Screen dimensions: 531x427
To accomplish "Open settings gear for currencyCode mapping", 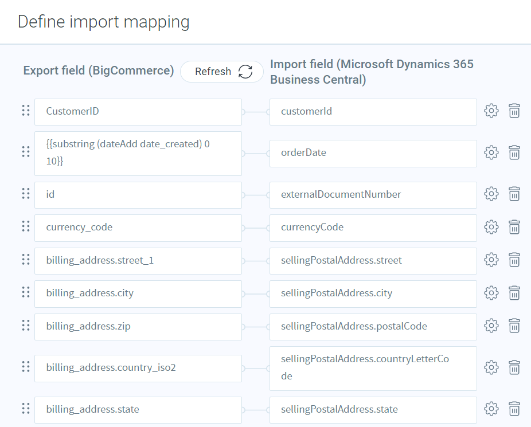I will click(491, 227).
